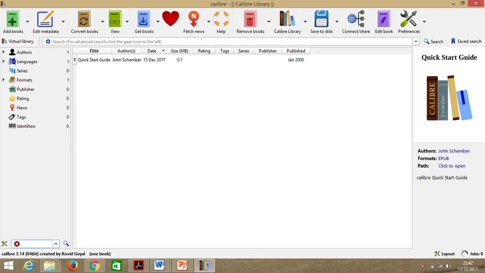Click the Quick Start Guide cover image
Screen dimensions: 485x273
[x=449, y=98]
